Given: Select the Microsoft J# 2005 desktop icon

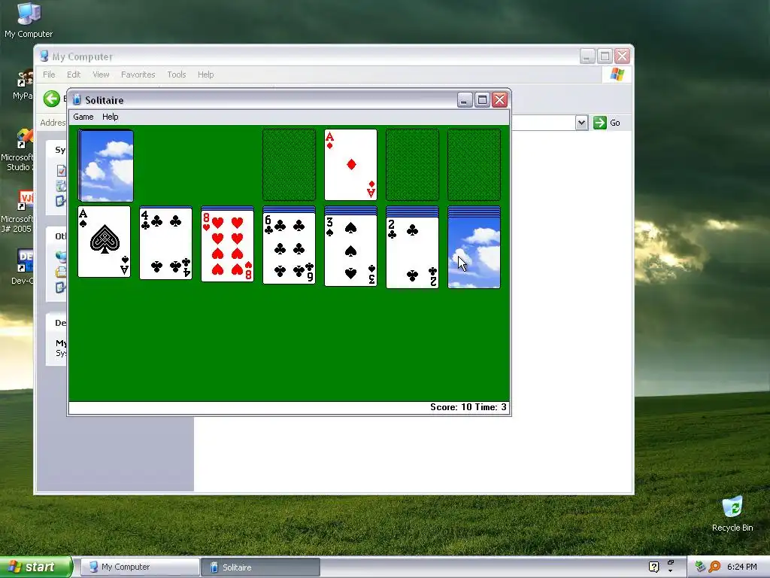Looking at the screenshot, I should click(x=17, y=211).
